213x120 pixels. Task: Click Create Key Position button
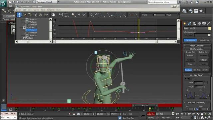pyautogui.click(x=190, y=56)
